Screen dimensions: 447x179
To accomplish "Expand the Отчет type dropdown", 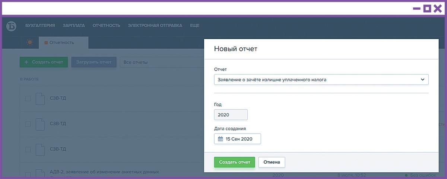I will point(321,80).
